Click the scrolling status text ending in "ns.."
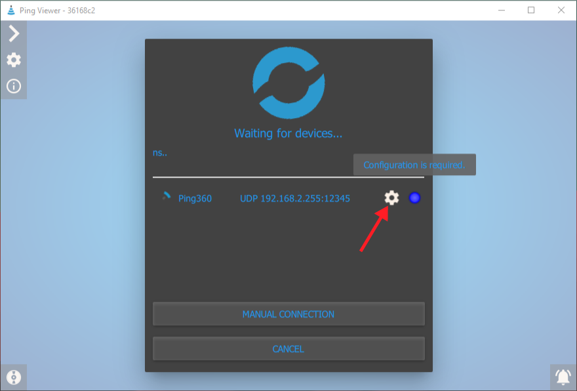Screen dimensions: 577x391 pyautogui.click(x=160, y=152)
